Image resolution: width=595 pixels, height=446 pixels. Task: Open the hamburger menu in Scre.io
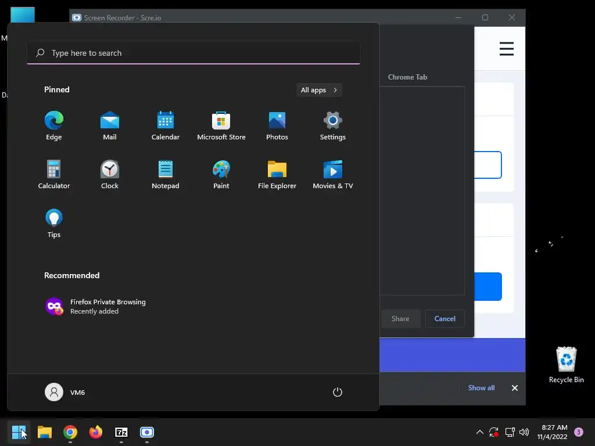click(x=507, y=49)
